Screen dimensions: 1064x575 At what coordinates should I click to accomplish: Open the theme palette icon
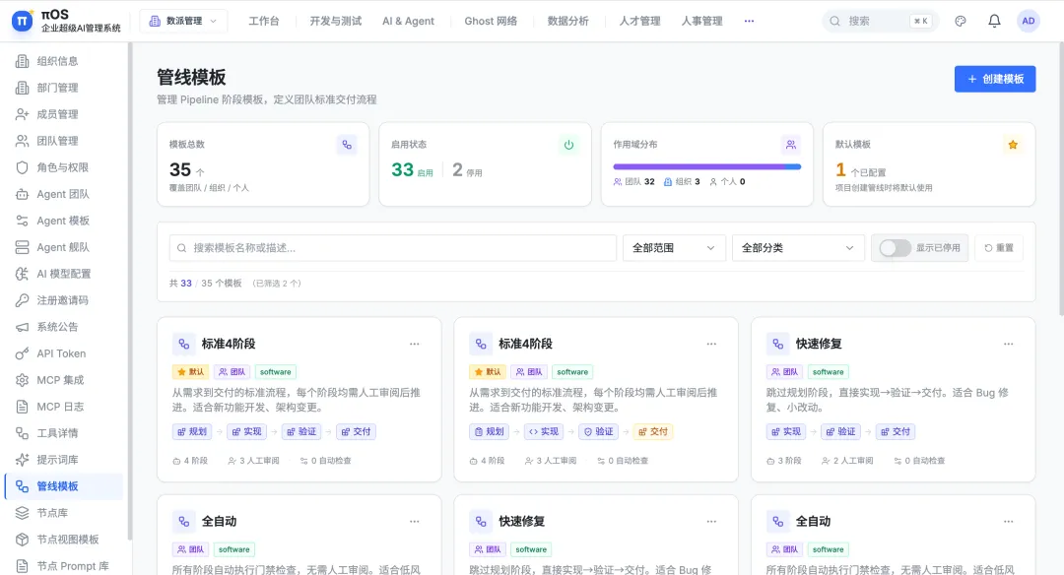tap(961, 21)
